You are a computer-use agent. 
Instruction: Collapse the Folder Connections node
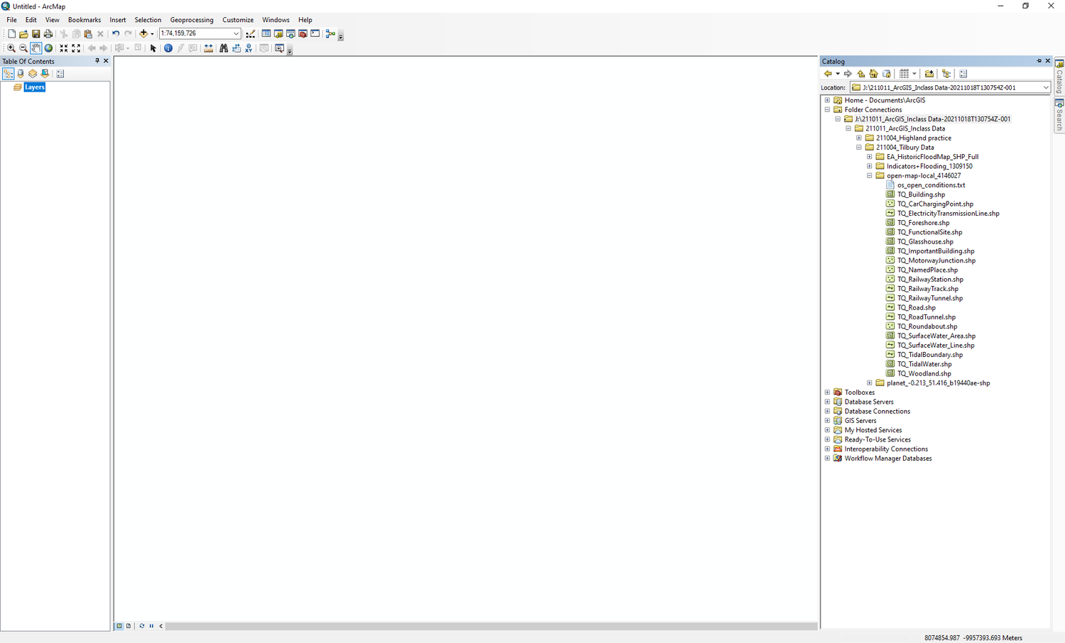click(827, 109)
